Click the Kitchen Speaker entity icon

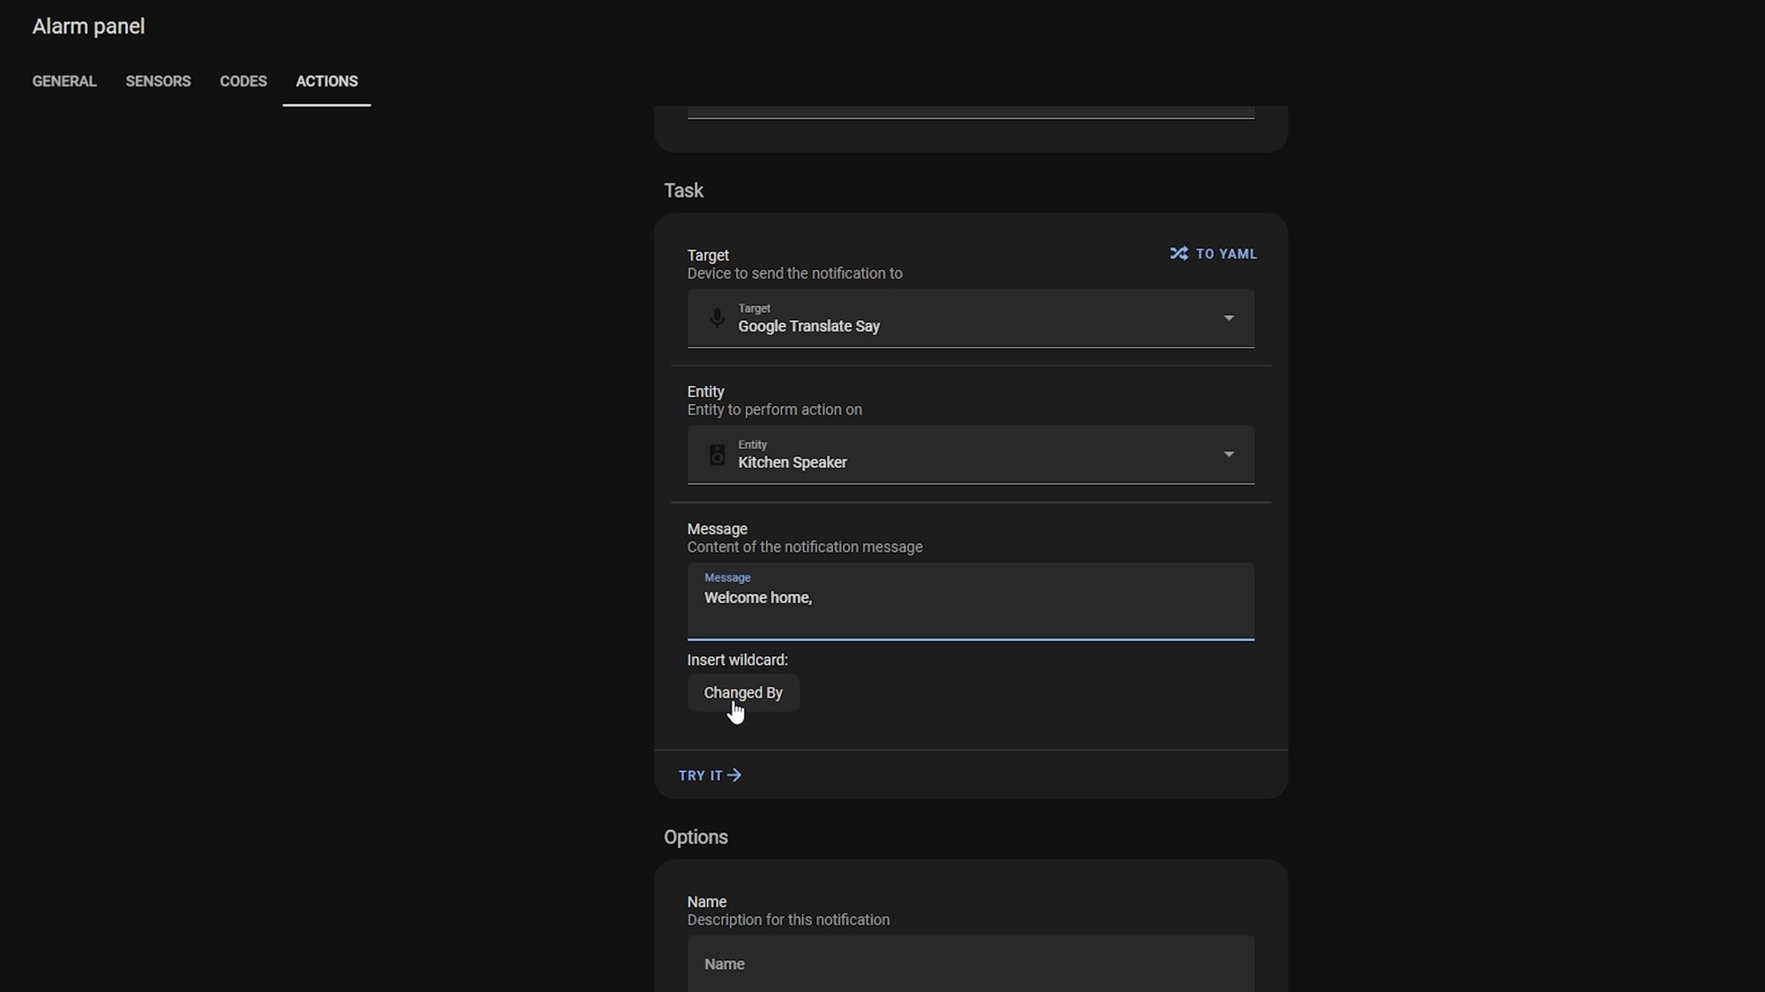[717, 455]
